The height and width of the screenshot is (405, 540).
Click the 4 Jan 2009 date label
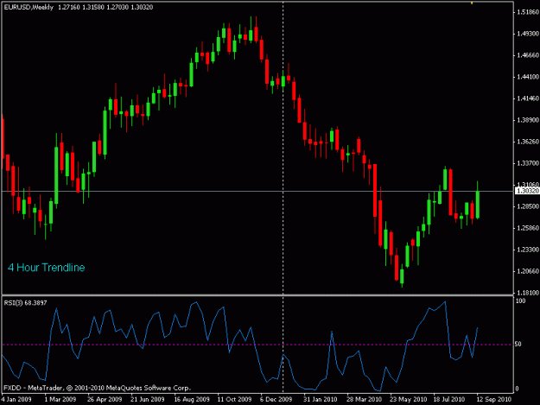click(x=16, y=400)
